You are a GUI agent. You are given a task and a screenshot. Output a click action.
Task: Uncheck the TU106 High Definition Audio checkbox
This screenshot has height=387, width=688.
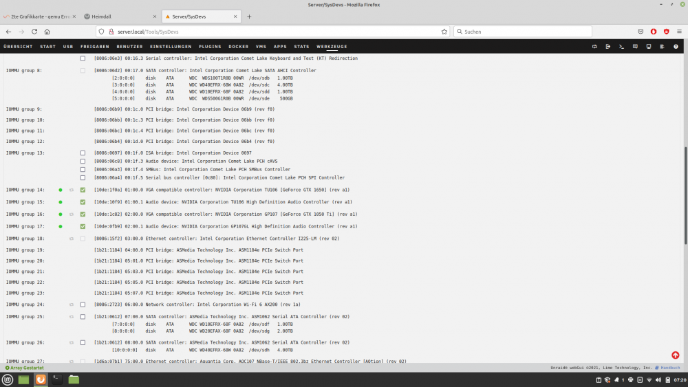pos(83,202)
